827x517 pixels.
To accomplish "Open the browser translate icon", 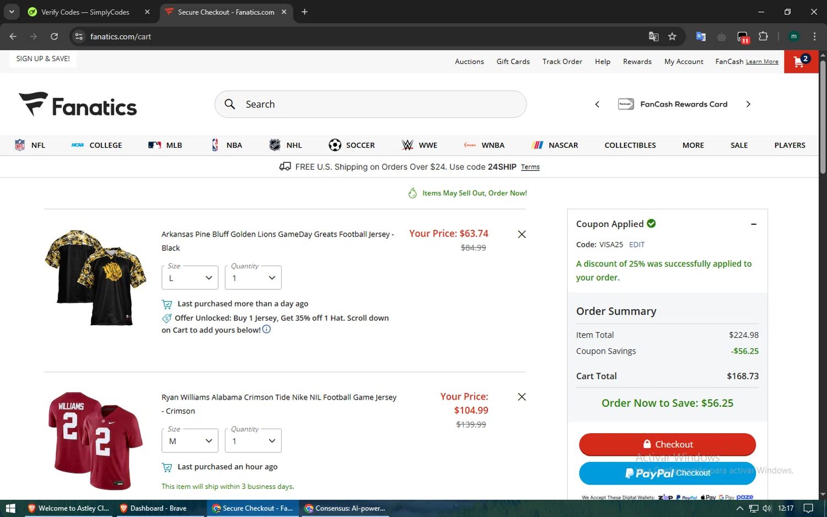I will pos(653,36).
